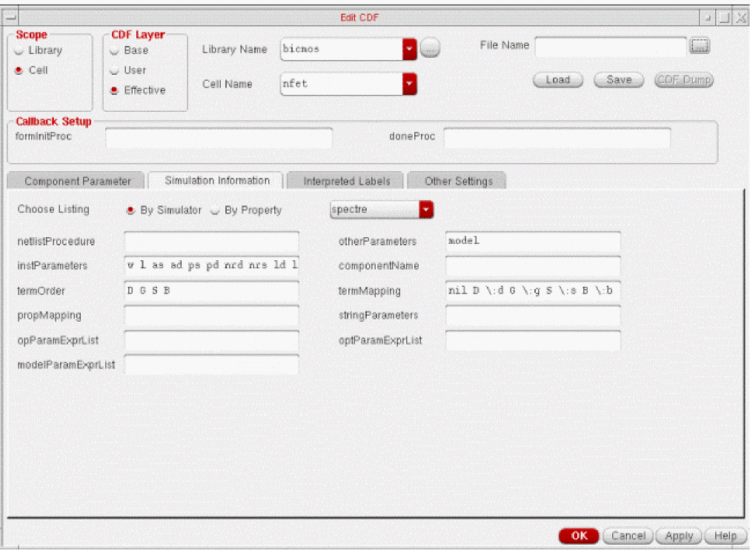
Task: Focus the formInitProc input field
Action: click(219, 138)
